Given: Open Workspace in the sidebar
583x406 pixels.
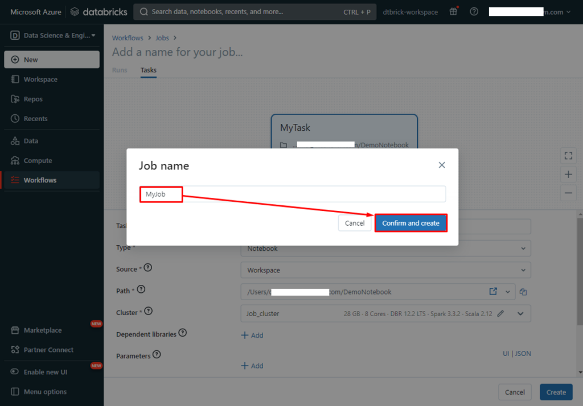Looking at the screenshot, I should [52, 79].
